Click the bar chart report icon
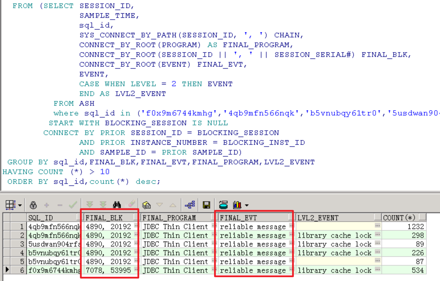The width and height of the screenshot is (440, 281). pyautogui.click(x=237, y=205)
